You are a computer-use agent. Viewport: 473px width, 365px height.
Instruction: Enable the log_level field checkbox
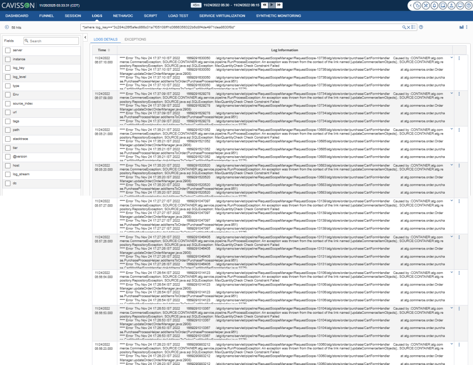point(7,77)
